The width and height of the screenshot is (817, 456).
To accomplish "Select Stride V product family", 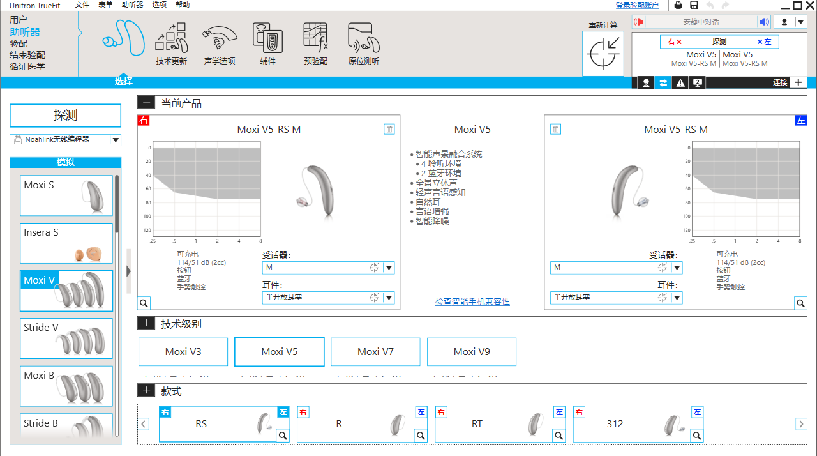I will [x=66, y=338].
